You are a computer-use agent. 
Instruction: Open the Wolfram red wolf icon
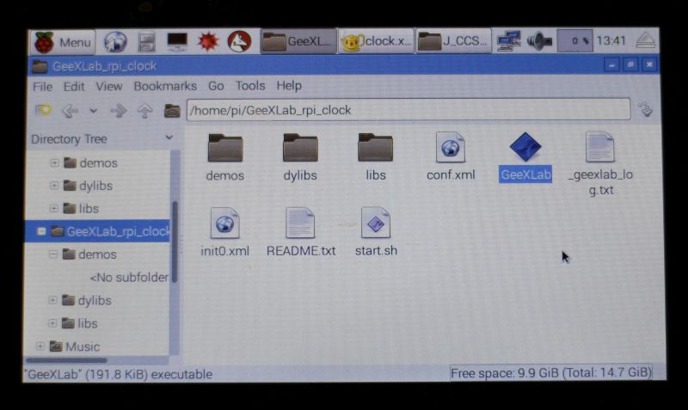click(239, 42)
